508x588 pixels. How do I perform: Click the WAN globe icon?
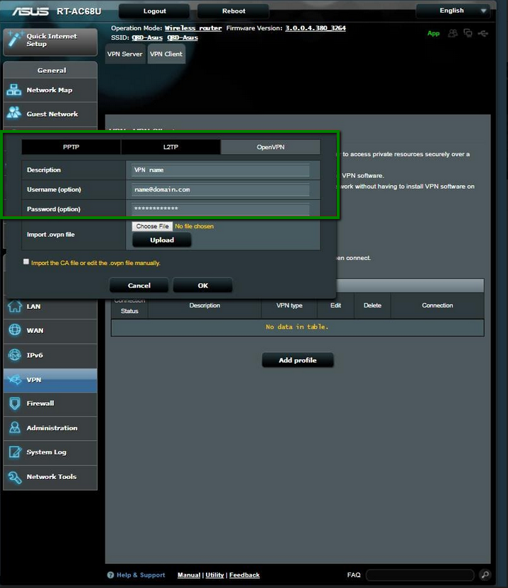(15, 330)
